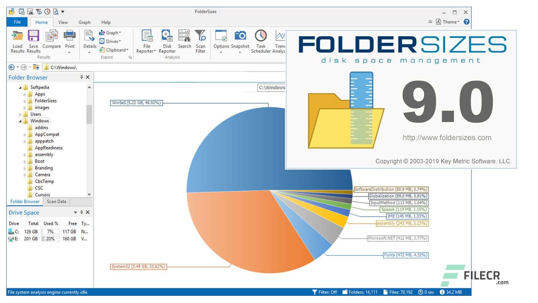Screen dimensions: 538x303
Task: Switch to the Scan Data tab
Action: (x=56, y=202)
